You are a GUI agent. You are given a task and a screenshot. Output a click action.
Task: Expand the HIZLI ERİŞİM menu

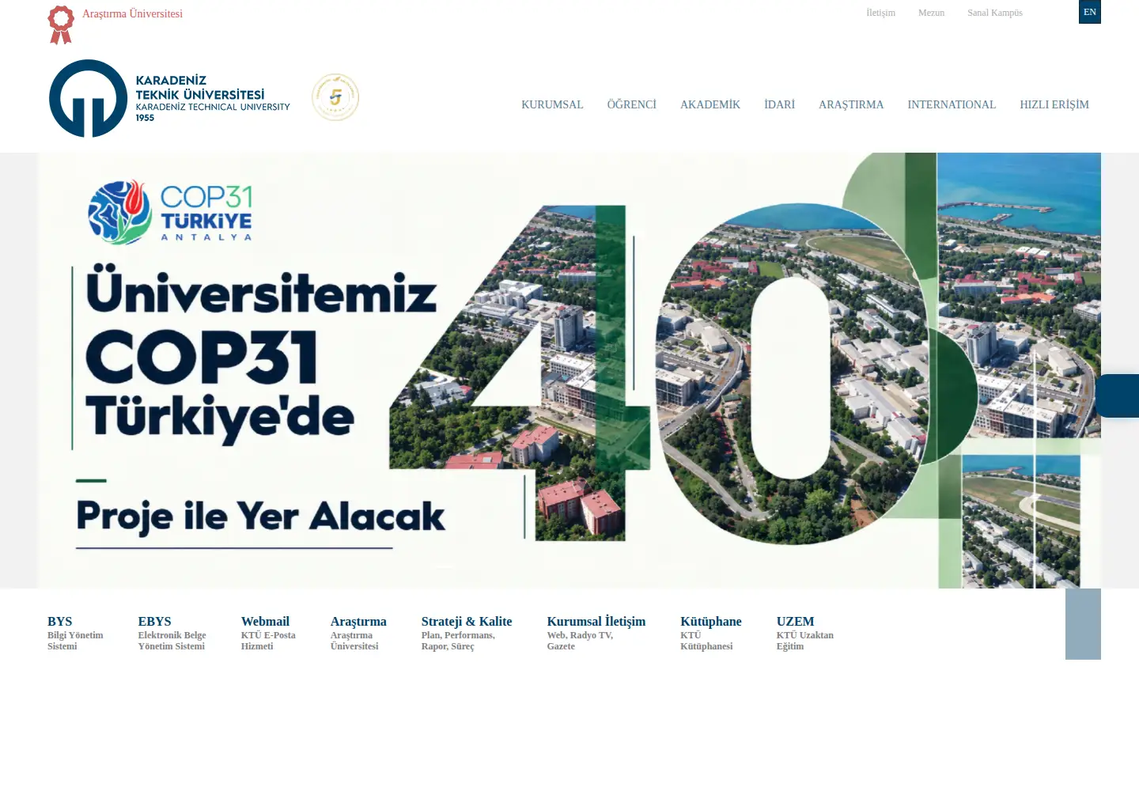(x=1054, y=104)
